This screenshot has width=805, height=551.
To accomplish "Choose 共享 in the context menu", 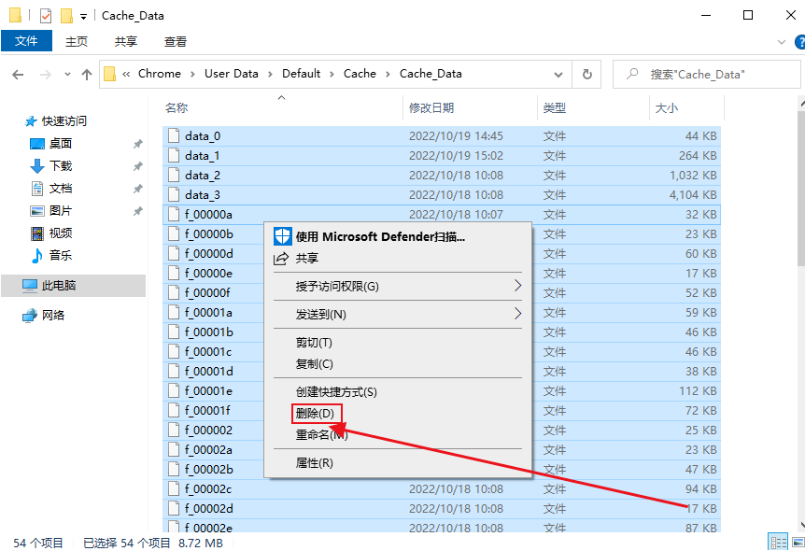I will 398,259.
